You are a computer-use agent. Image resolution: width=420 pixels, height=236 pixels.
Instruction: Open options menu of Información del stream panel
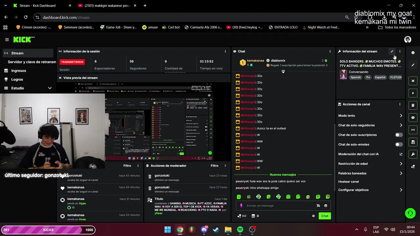400,51
